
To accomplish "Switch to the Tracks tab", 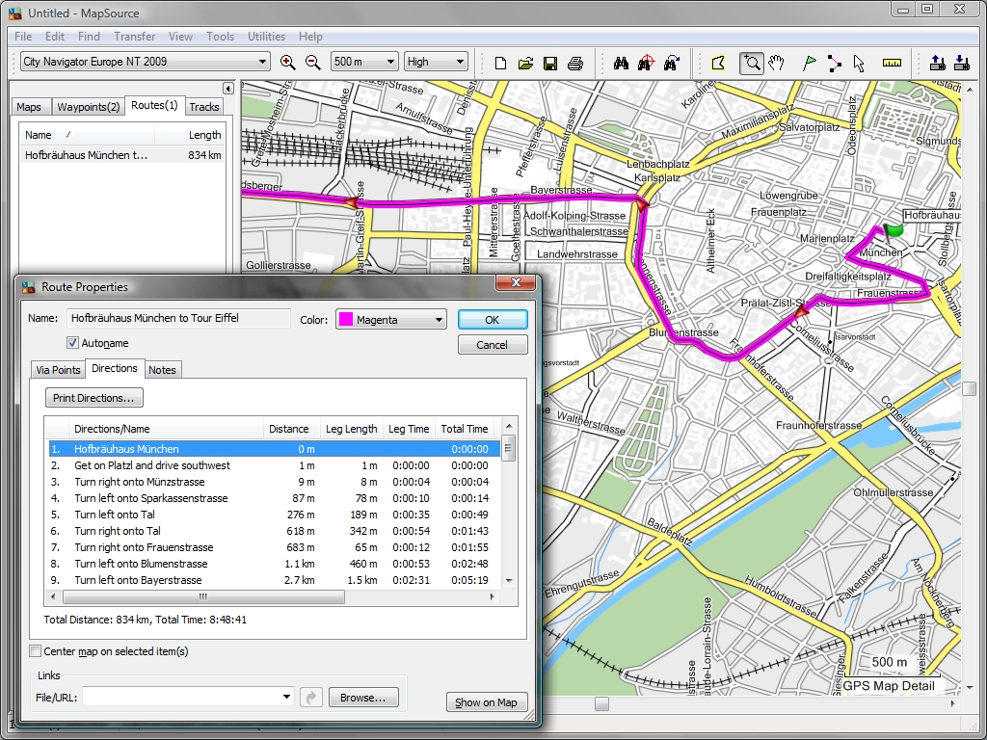I will pos(204,107).
